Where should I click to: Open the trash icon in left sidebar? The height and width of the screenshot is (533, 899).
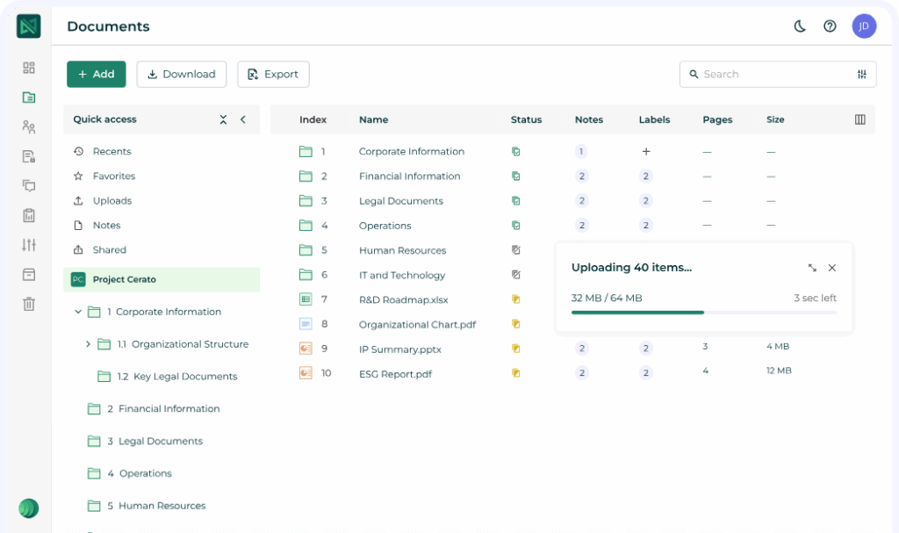[29, 304]
